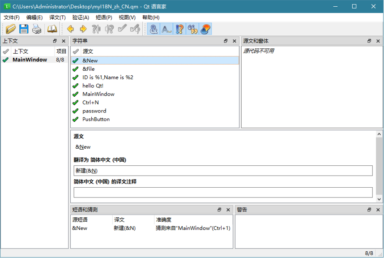Print the translation with the printer icon

[37, 29]
